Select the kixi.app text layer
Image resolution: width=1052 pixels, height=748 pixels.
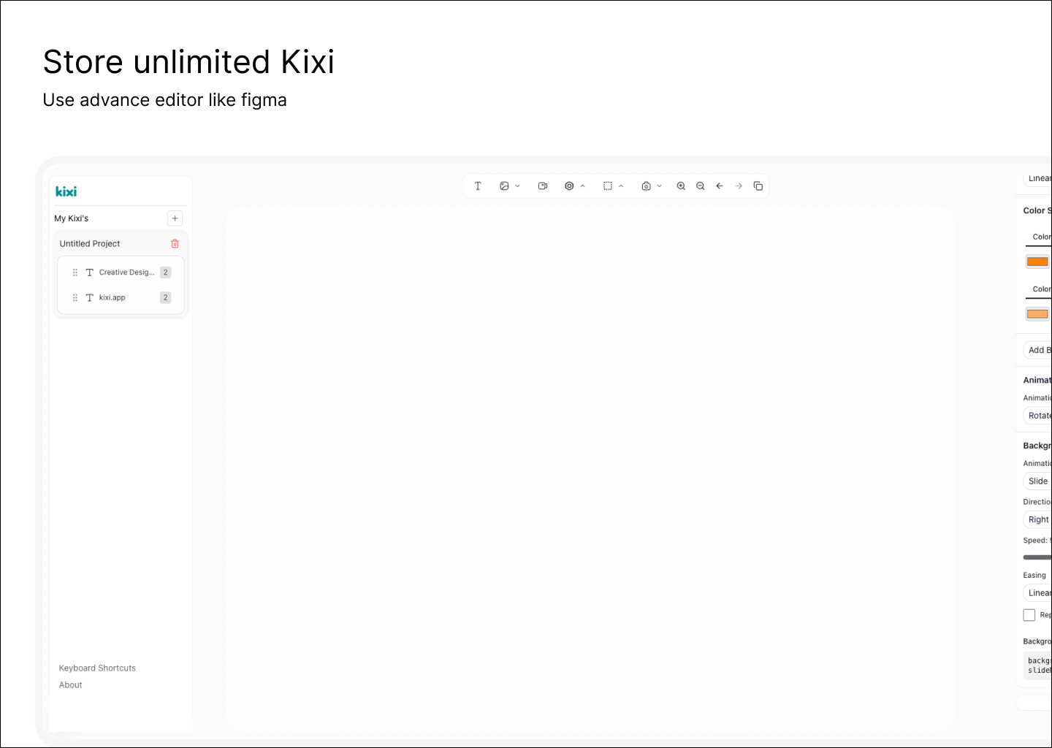112,297
